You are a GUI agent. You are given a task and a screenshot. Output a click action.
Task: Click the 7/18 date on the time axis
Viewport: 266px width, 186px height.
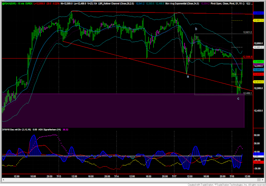coord(232,176)
